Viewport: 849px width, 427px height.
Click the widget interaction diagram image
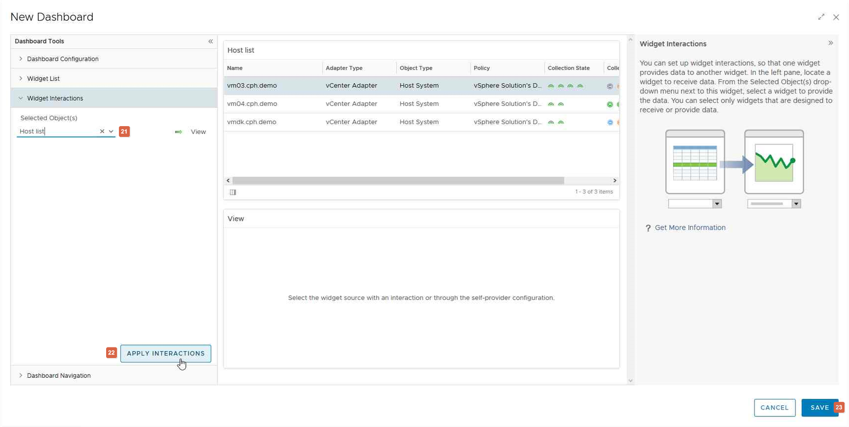point(734,168)
